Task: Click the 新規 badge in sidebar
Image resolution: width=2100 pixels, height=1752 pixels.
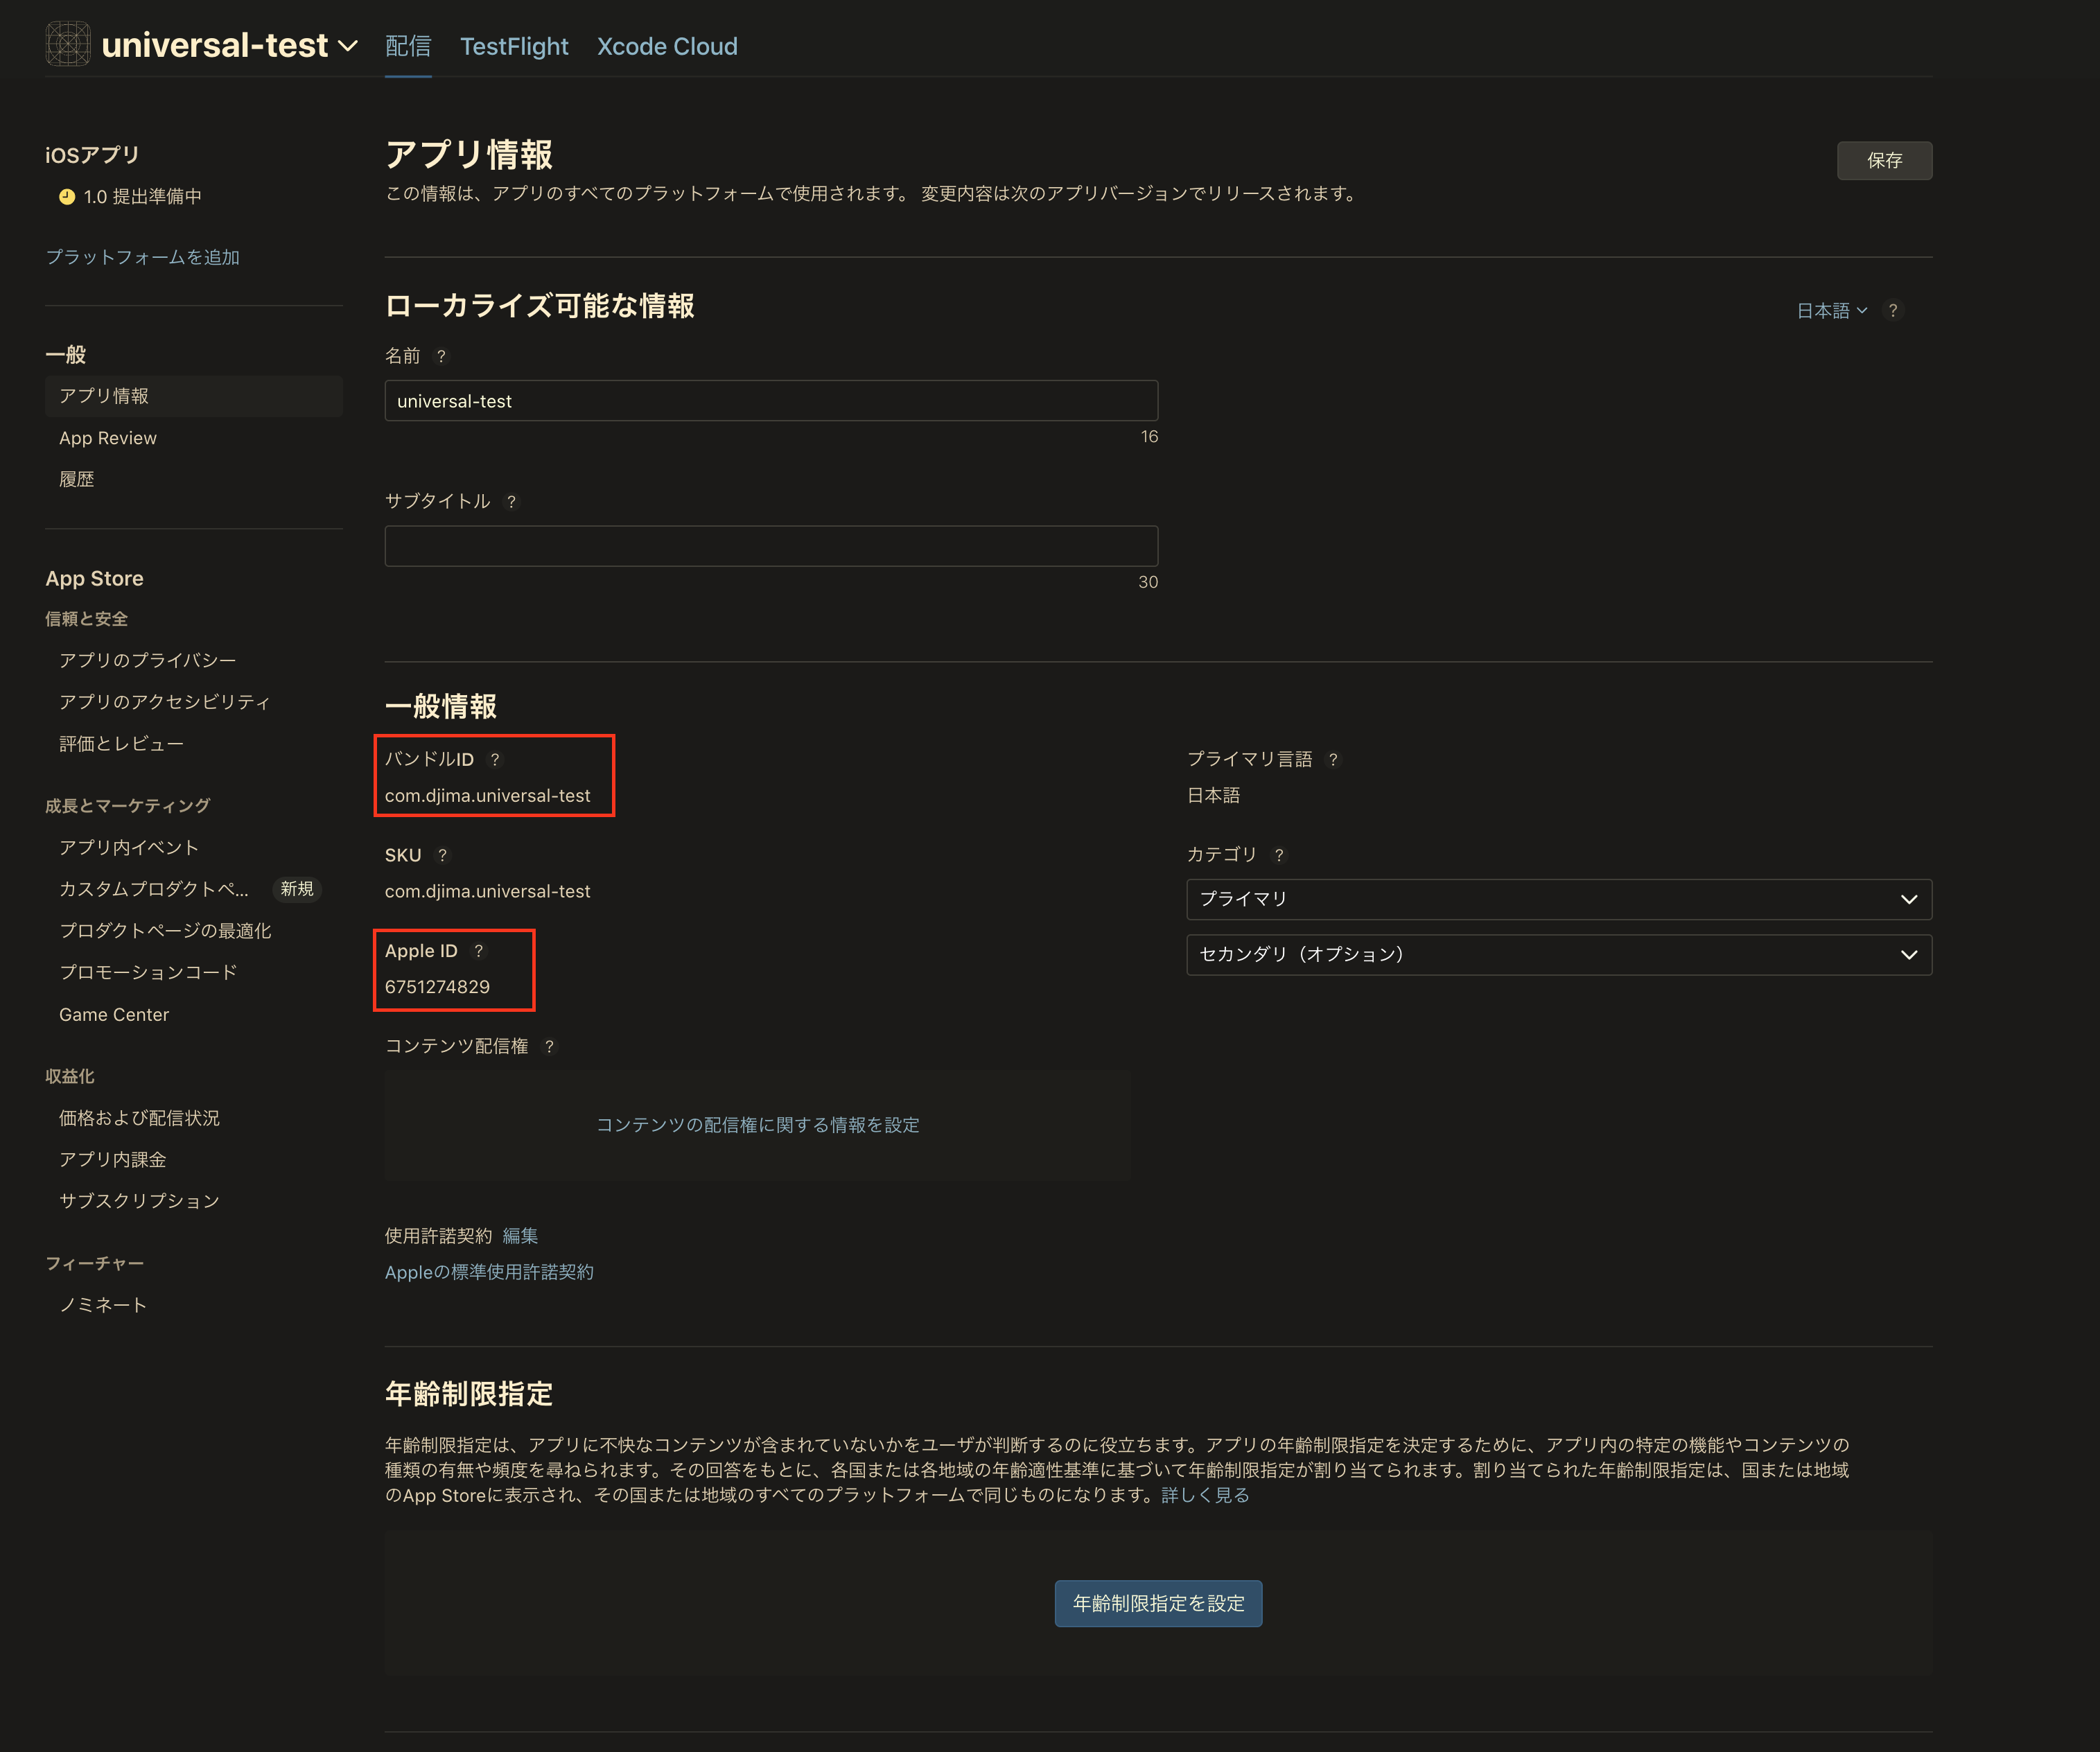Action: pos(297,889)
